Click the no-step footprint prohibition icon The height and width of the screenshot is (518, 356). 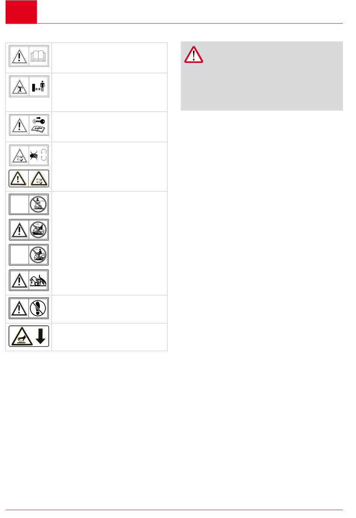pos(39,309)
